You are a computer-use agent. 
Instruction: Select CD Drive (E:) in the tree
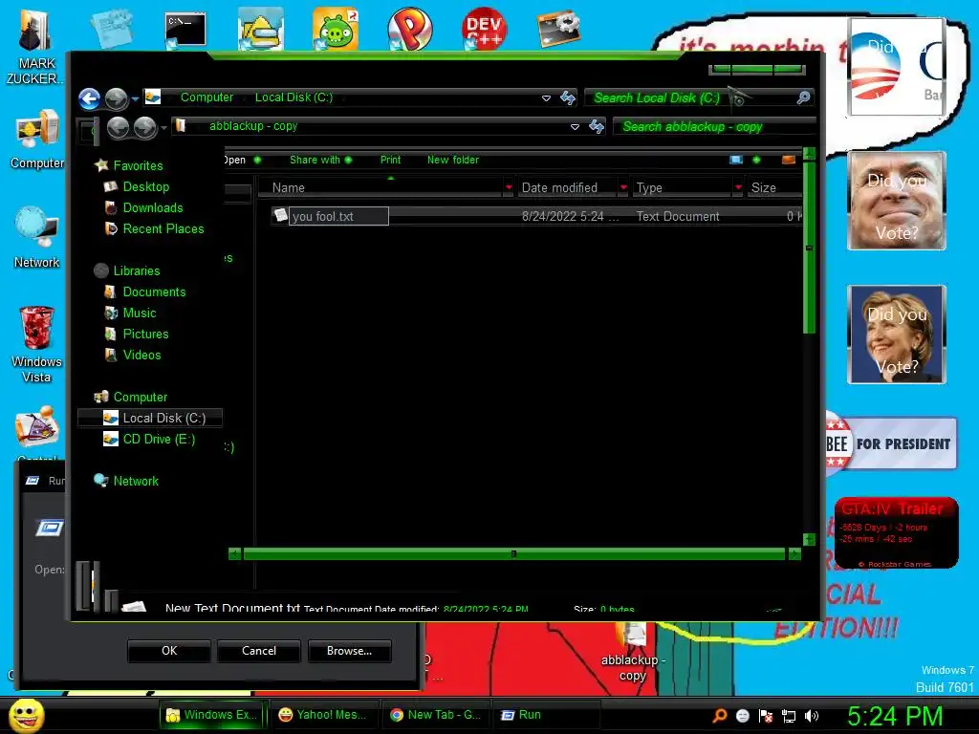[x=159, y=440]
